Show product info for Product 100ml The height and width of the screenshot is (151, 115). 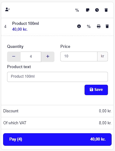click(79, 26)
